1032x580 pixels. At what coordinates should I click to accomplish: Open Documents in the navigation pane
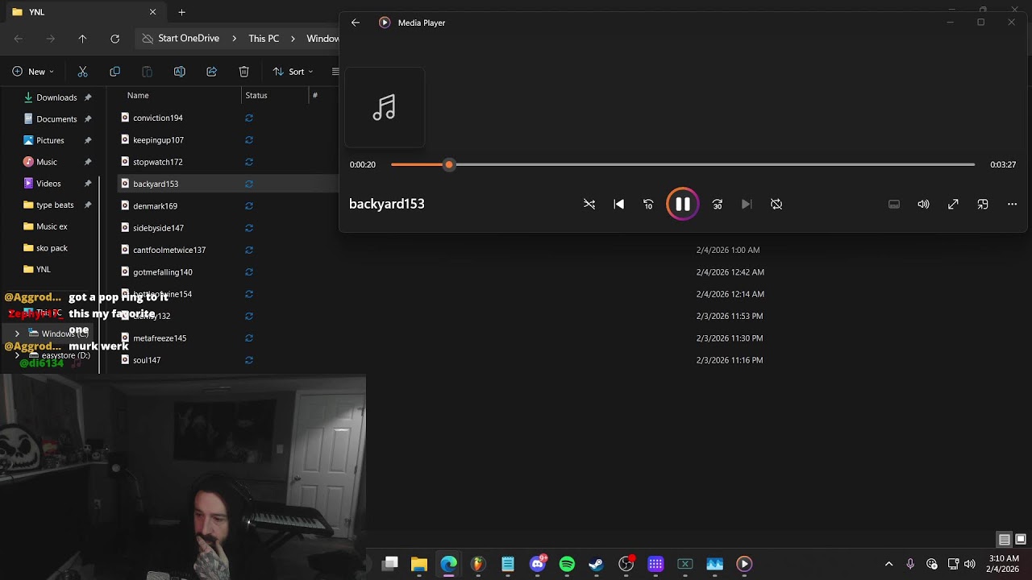[56, 119]
